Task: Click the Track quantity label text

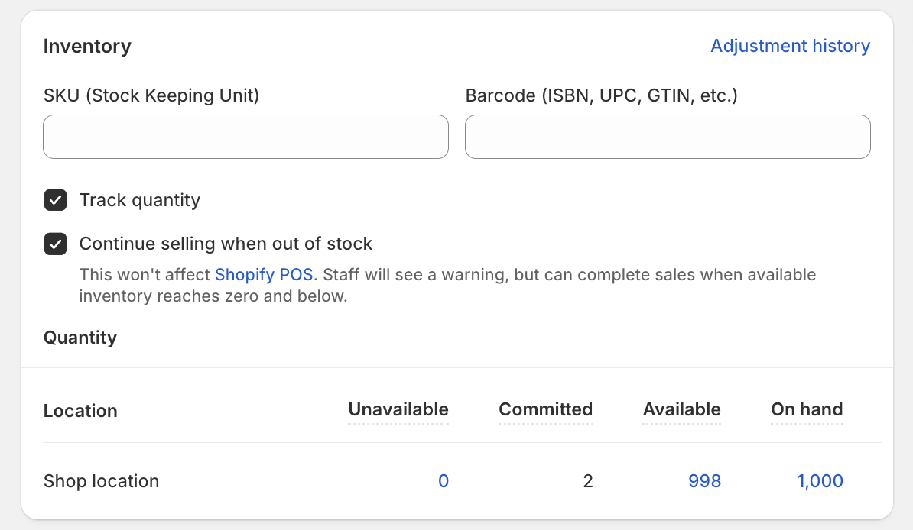Action: coord(139,201)
